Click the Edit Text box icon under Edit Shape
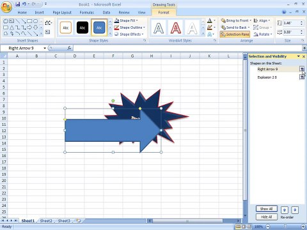 (47, 32)
